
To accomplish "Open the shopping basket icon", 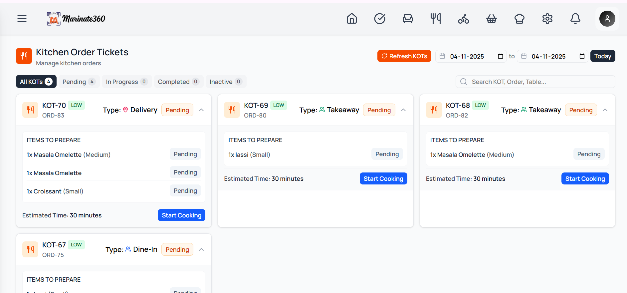I will click(491, 19).
